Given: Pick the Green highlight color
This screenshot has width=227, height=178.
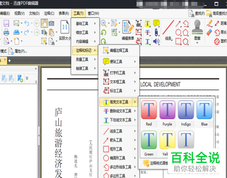Looking at the screenshot, I should coord(149,143).
